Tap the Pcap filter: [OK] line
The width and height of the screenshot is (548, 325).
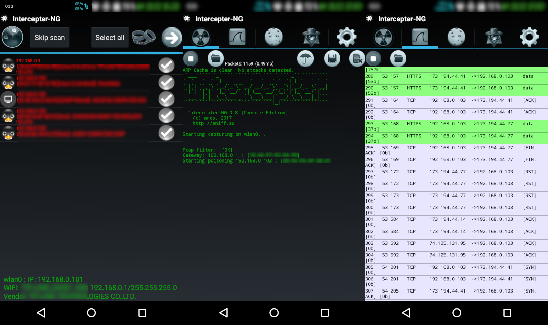208,150
